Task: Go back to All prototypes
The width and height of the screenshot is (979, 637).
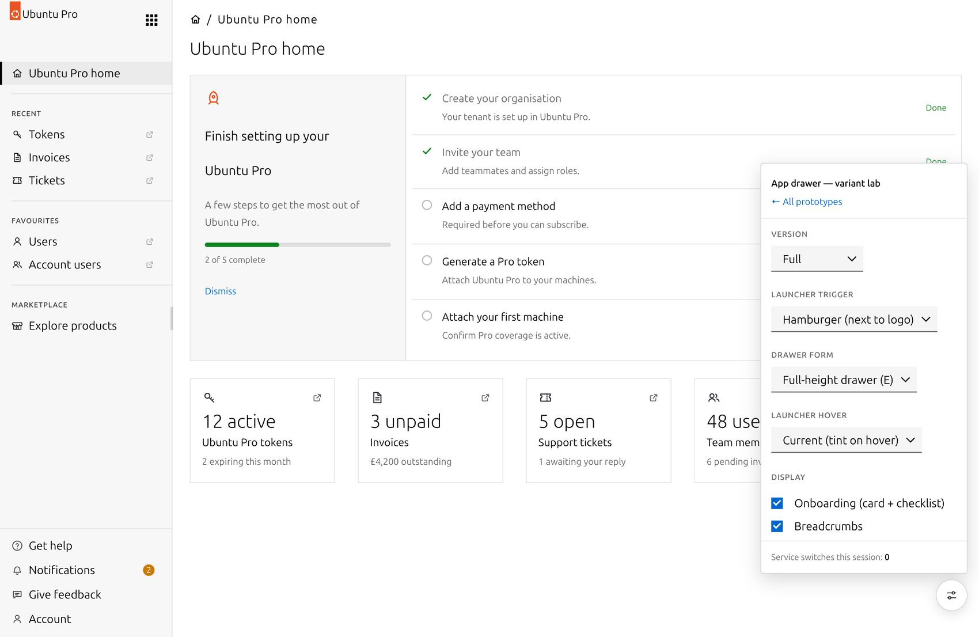Action: [x=807, y=202]
